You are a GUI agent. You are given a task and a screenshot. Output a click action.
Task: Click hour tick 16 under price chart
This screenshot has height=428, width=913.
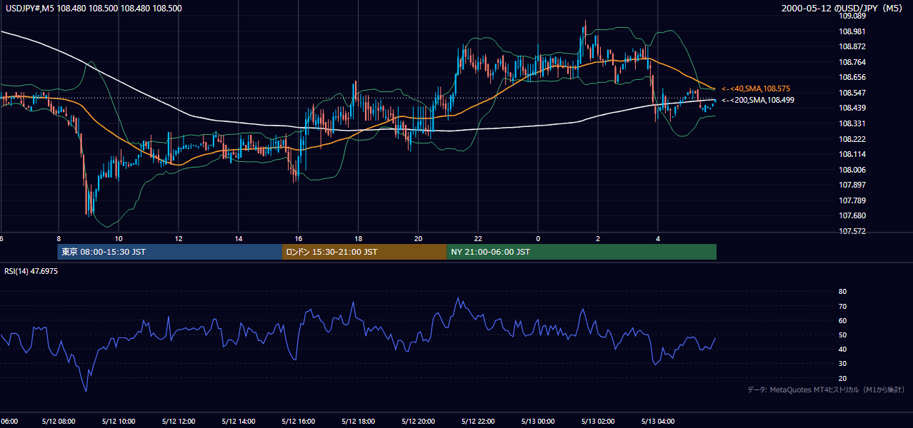click(299, 239)
